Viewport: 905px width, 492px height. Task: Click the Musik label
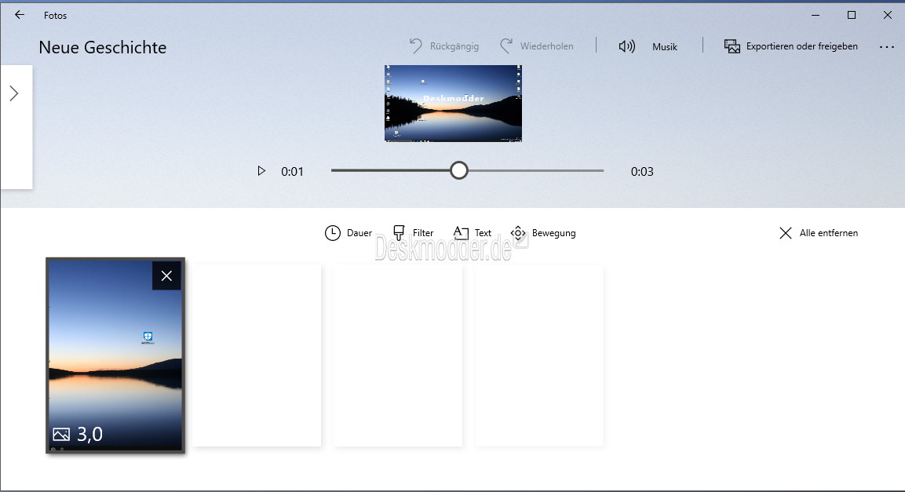(664, 47)
